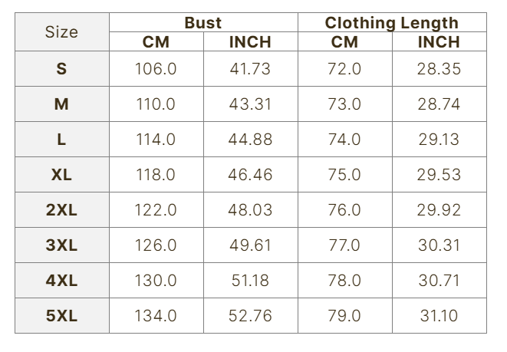Click the 106.0 bust value cell

click(x=156, y=69)
